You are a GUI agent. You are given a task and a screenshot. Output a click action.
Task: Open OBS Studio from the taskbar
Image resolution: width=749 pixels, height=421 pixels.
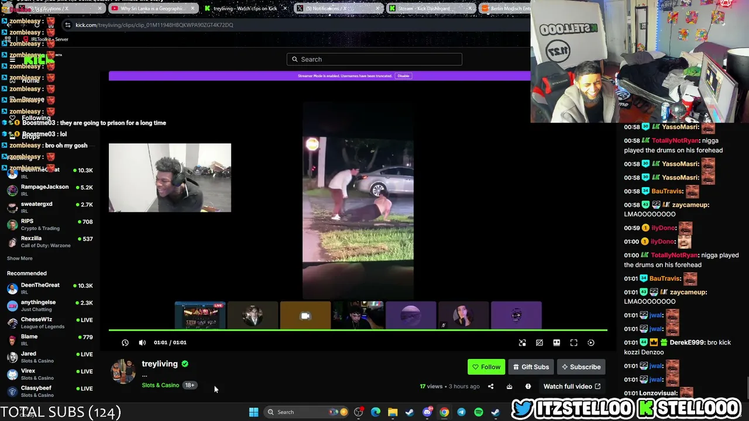click(358, 412)
